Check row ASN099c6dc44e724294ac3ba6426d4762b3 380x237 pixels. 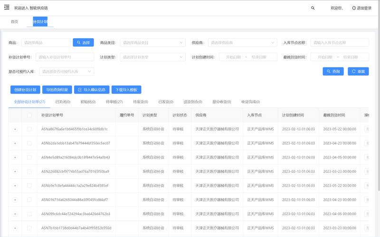[x=29, y=214]
